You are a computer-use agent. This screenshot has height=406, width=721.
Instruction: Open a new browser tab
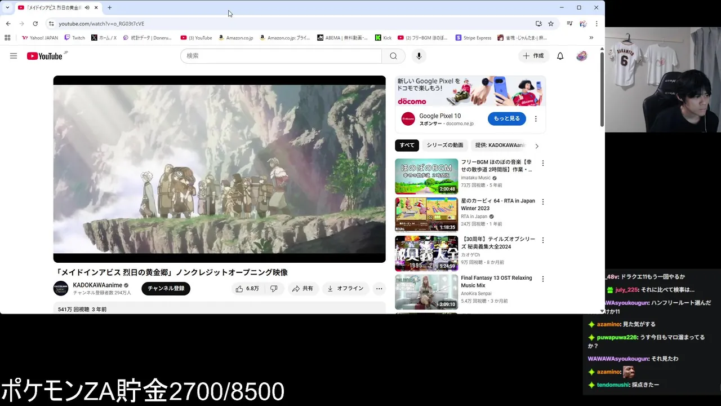(109, 8)
